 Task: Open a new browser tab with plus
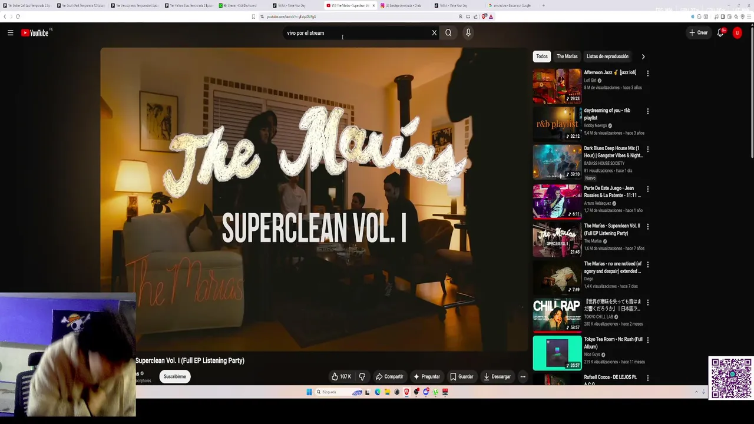click(543, 5)
